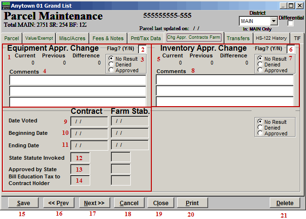This screenshot has width=306, height=219.
Task: Focus the first Equipment Comments line
Action: (x=78, y=80)
